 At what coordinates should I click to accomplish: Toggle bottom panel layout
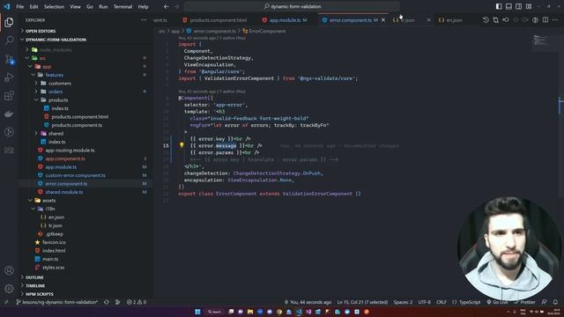(508, 6)
